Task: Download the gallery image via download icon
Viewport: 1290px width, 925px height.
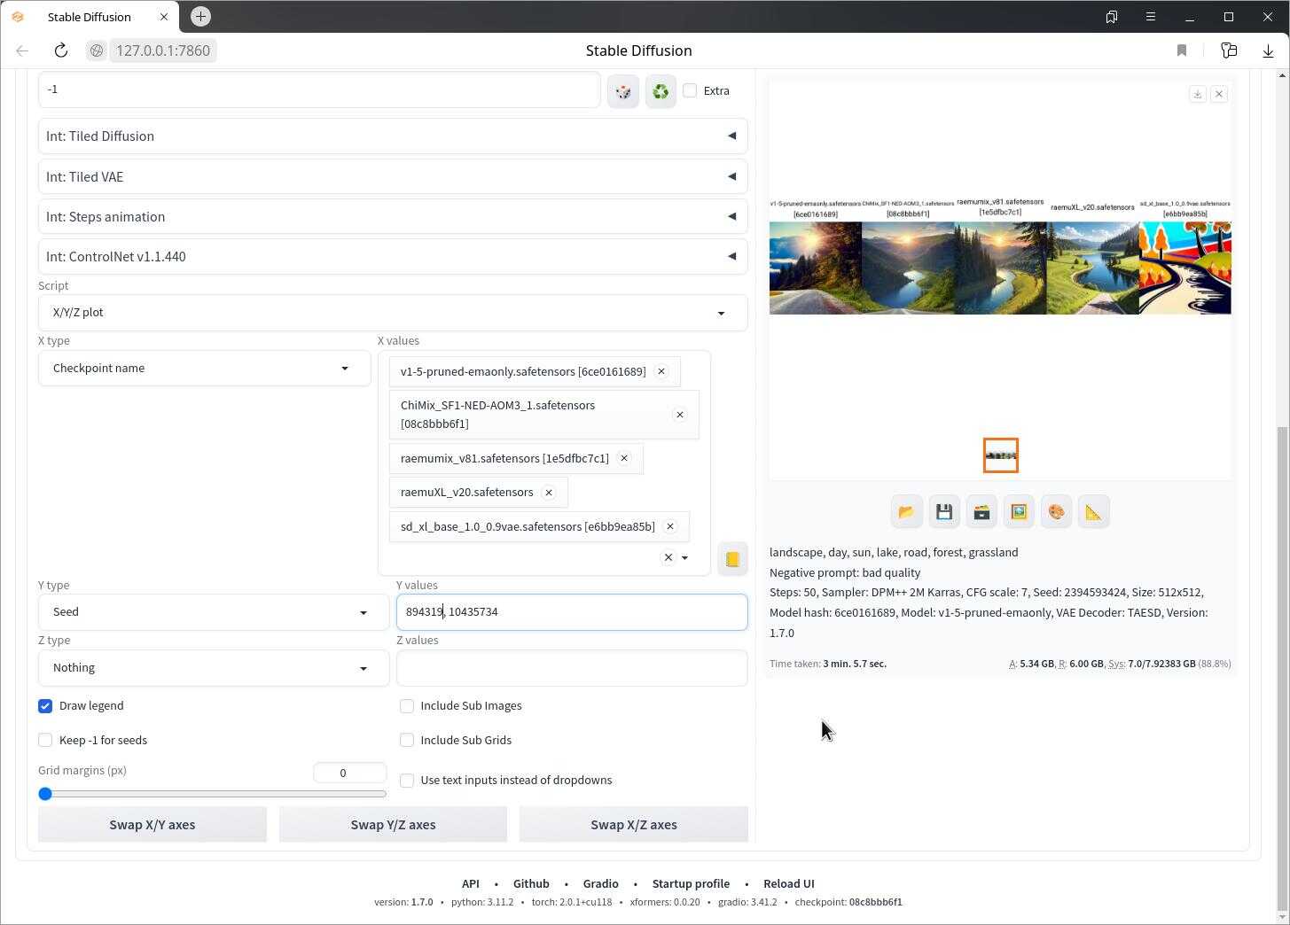Action: coord(1198,94)
